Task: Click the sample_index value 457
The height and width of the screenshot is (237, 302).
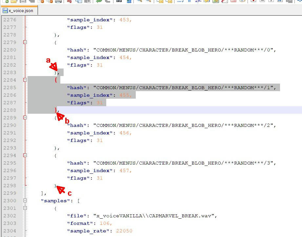Action: pyautogui.click(x=124, y=171)
